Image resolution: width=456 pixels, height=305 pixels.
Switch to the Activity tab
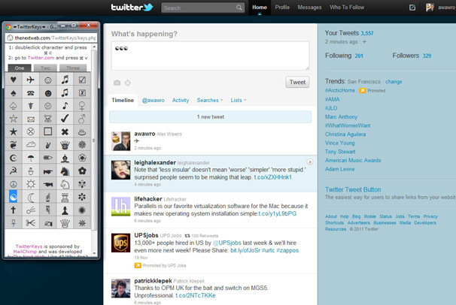tap(181, 100)
